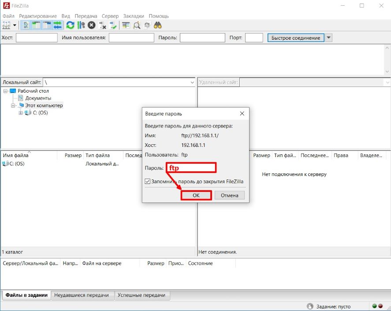Open the Сервер menu

coord(110,16)
